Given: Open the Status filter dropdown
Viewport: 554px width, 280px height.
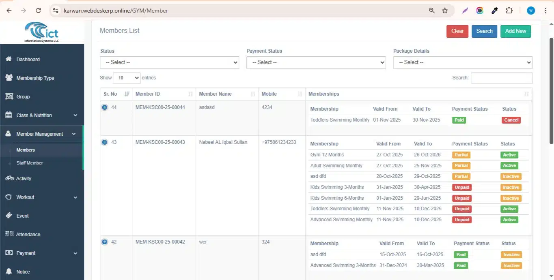Looking at the screenshot, I should pos(170,62).
